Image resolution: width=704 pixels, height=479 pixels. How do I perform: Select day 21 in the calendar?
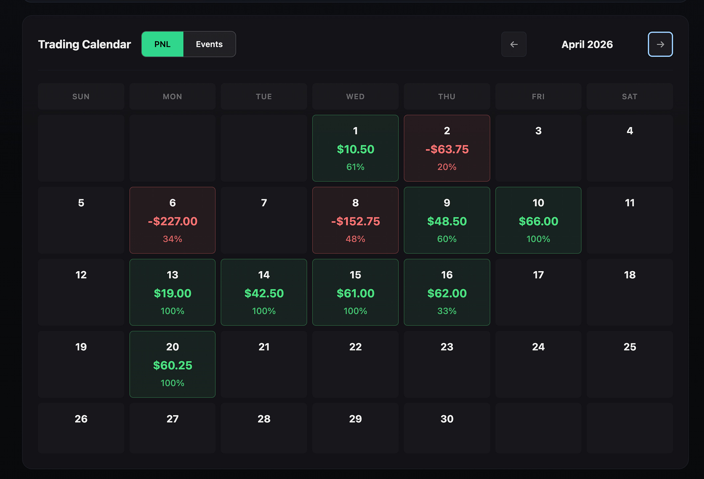[x=264, y=364]
